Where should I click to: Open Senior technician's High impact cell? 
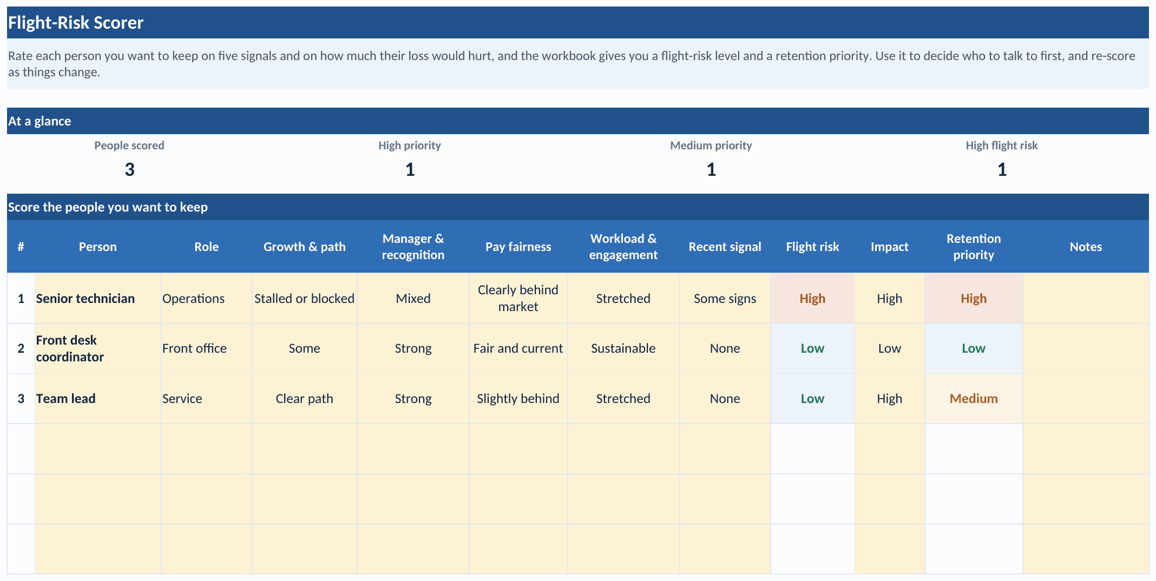890,299
